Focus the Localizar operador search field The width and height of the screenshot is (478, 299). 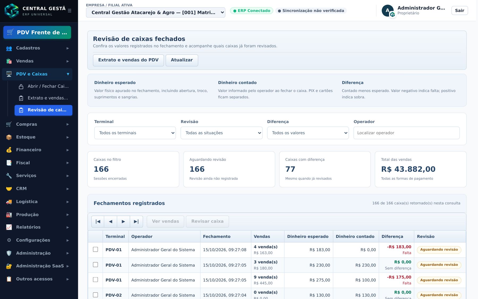407,133
